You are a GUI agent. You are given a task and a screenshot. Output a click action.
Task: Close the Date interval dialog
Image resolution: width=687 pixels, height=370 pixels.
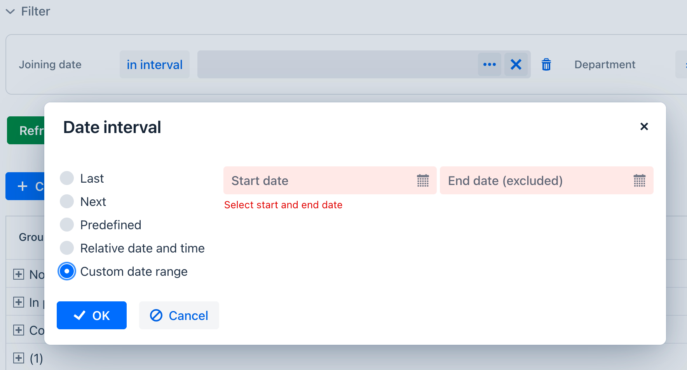[x=644, y=126]
